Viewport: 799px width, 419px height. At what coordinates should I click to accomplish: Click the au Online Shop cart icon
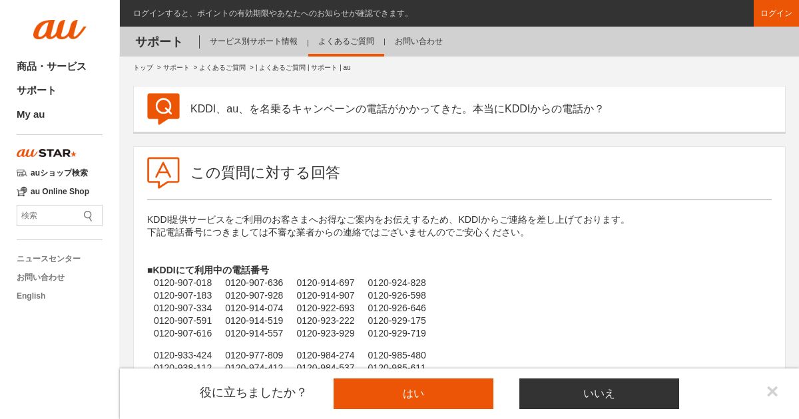tap(22, 192)
